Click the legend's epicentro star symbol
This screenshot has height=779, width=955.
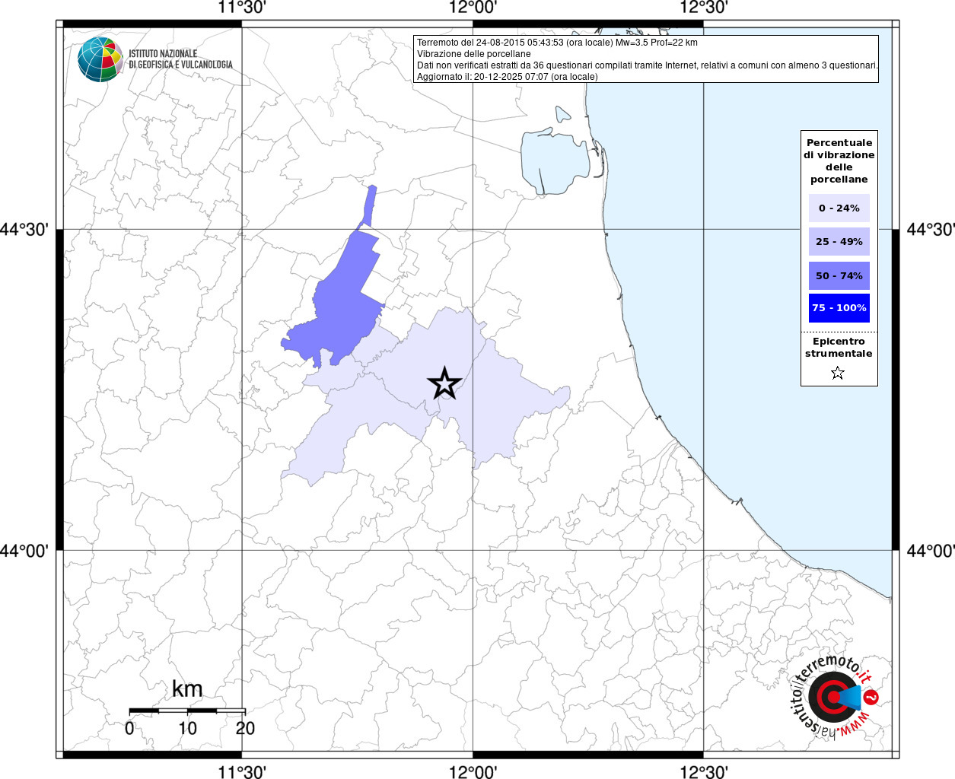tap(838, 373)
